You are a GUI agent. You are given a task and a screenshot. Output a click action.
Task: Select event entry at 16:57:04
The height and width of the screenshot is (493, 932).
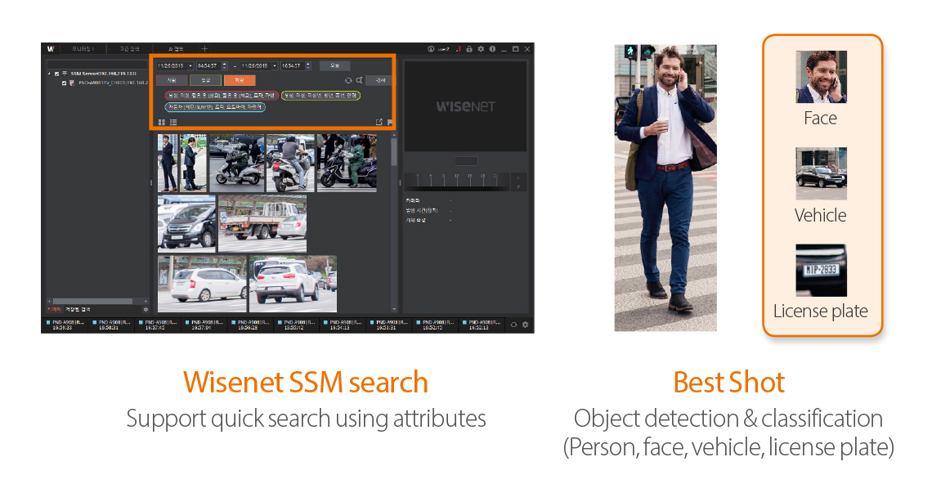(204, 325)
